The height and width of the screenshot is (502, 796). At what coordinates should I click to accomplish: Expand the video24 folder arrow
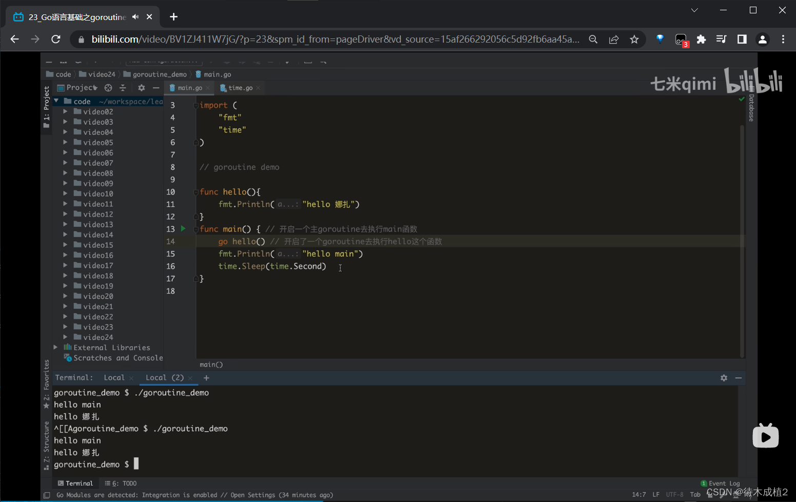65,337
